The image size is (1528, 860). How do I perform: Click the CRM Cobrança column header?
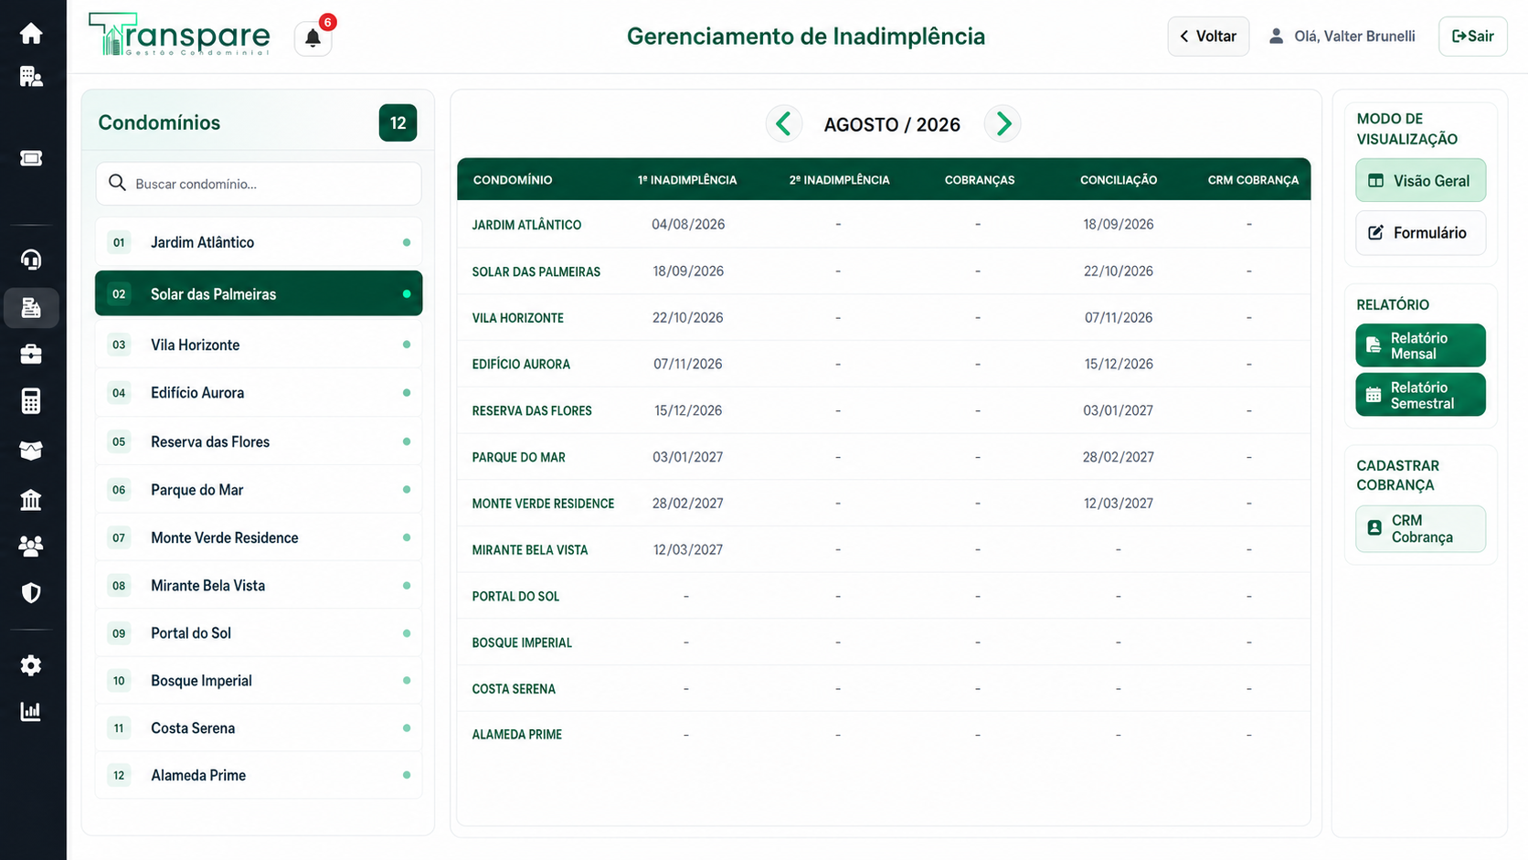click(1253, 180)
